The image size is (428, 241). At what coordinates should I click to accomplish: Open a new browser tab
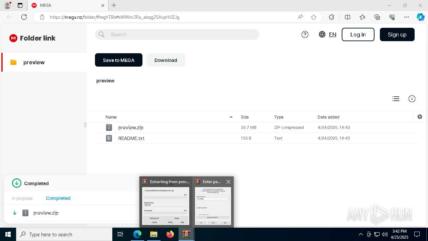click(114, 5)
